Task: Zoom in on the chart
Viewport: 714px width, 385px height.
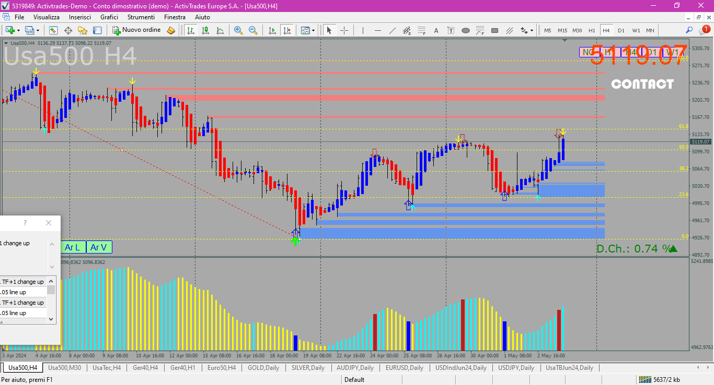Action: pyautogui.click(x=238, y=30)
